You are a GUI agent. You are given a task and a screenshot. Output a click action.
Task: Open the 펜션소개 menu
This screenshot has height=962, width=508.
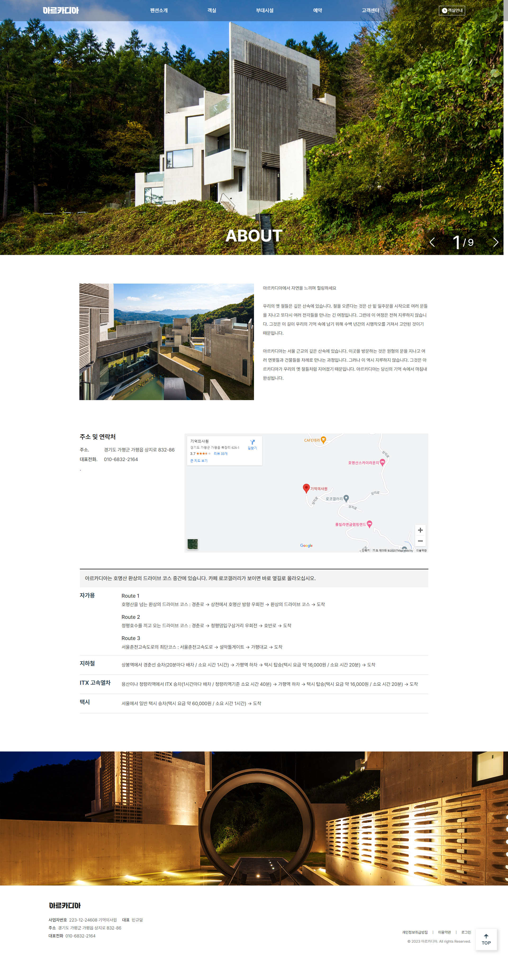click(159, 10)
